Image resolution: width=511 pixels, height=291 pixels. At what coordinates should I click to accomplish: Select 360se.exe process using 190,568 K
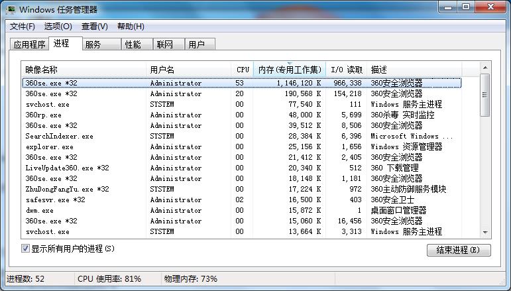tap(242, 94)
